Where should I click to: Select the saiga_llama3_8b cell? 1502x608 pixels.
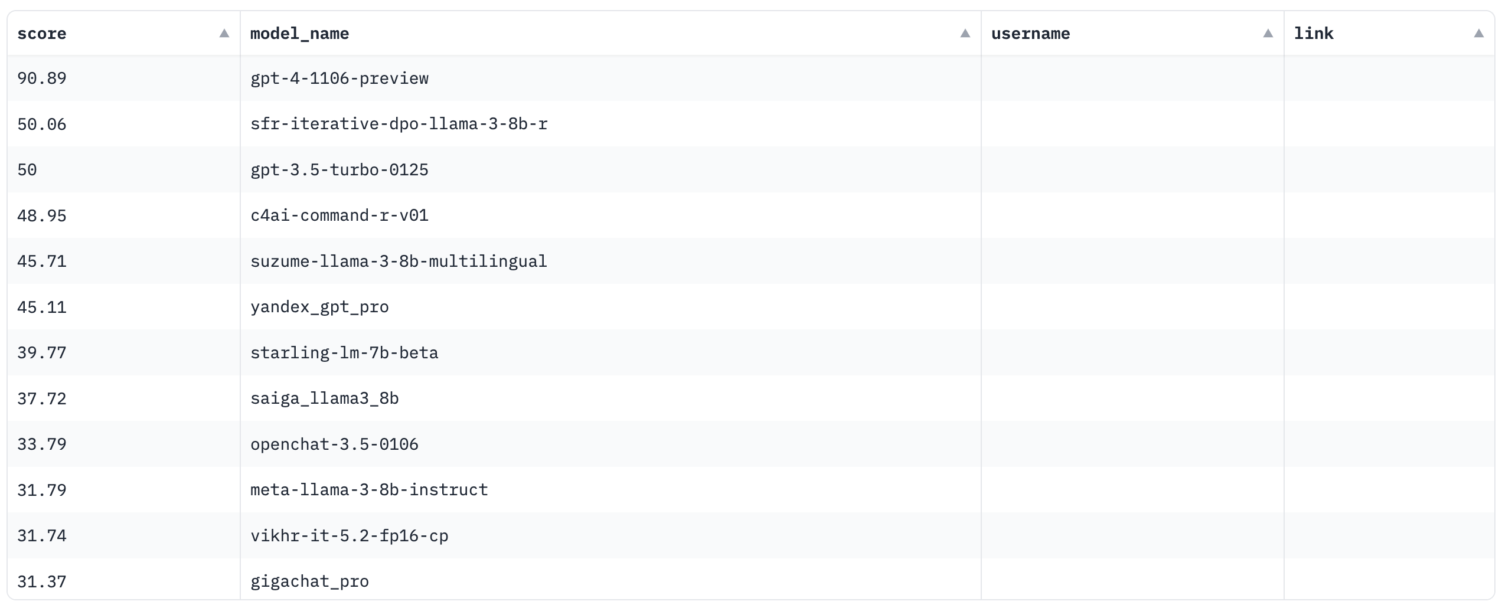pos(325,398)
